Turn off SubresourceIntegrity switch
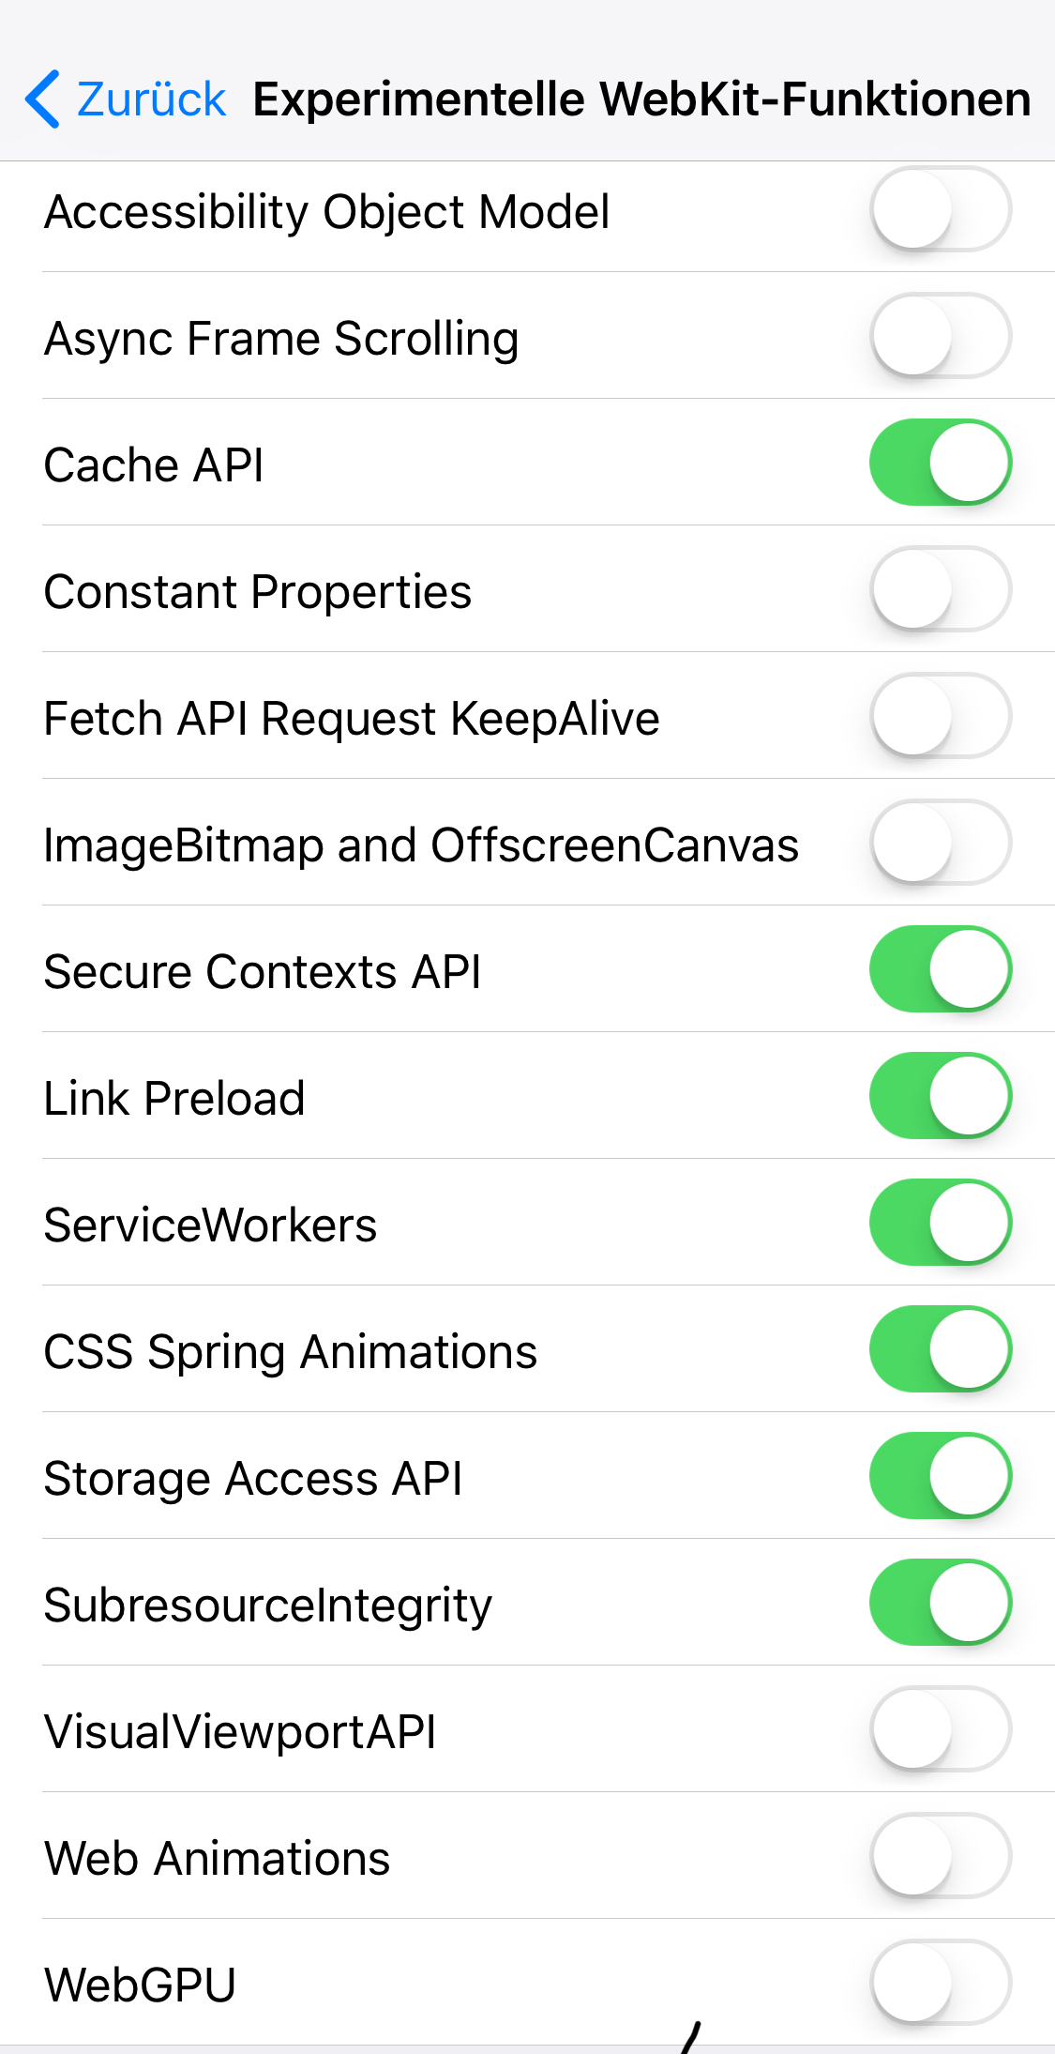This screenshot has height=2054, width=1055. click(x=940, y=1603)
